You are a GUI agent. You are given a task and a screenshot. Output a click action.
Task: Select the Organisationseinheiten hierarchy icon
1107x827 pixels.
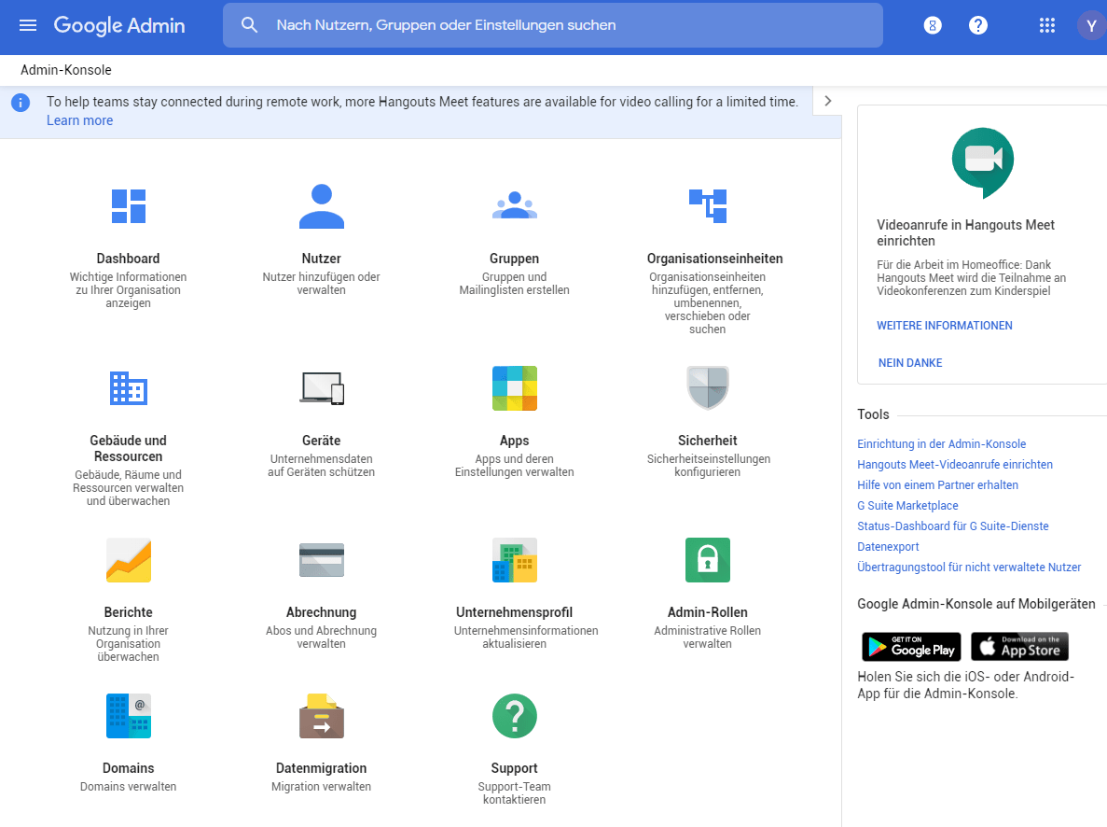(x=708, y=206)
